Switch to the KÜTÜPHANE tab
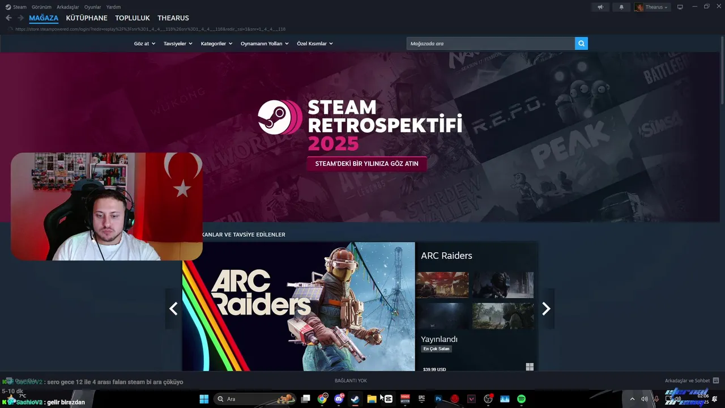Image resolution: width=725 pixels, height=408 pixels. click(x=87, y=18)
